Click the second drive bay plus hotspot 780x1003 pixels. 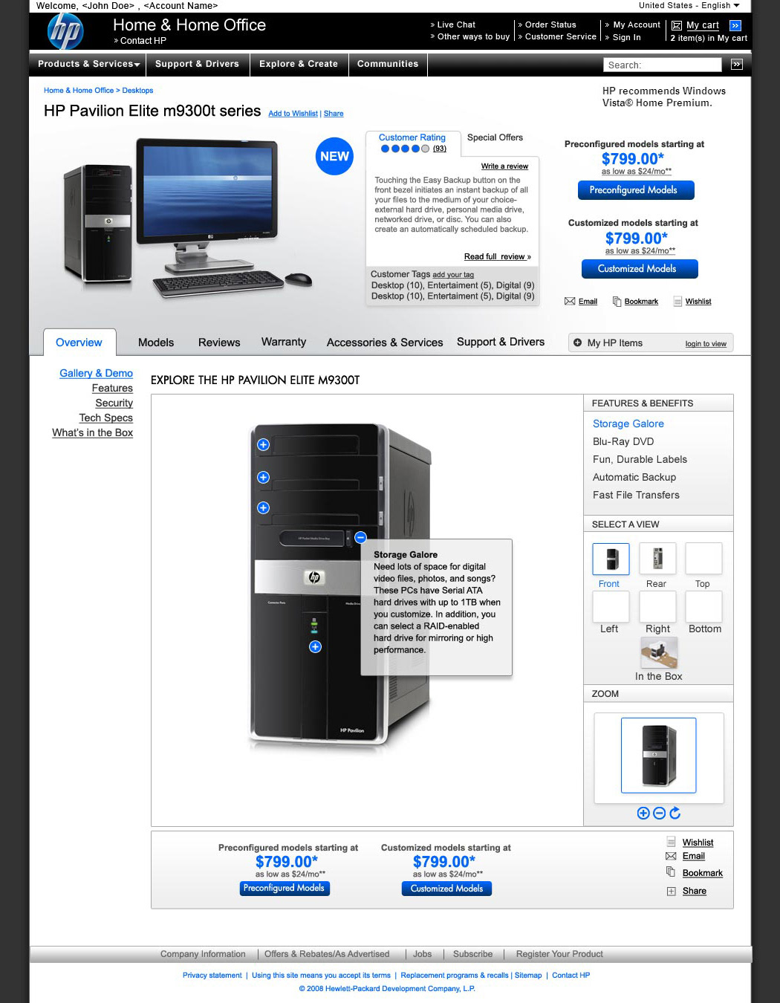tap(263, 477)
